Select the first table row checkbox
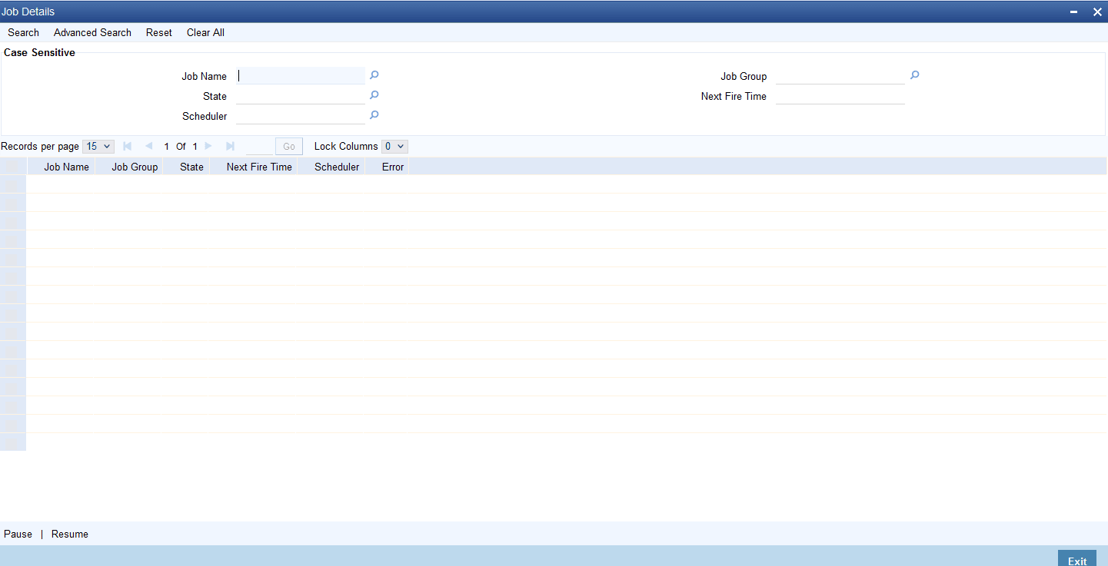Screen dimensions: 1108x566 (x=13, y=184)
